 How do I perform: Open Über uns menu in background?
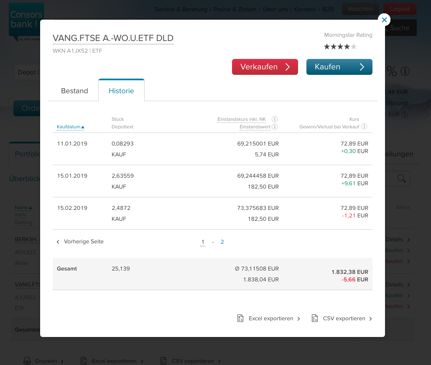(x=275, y=9)
